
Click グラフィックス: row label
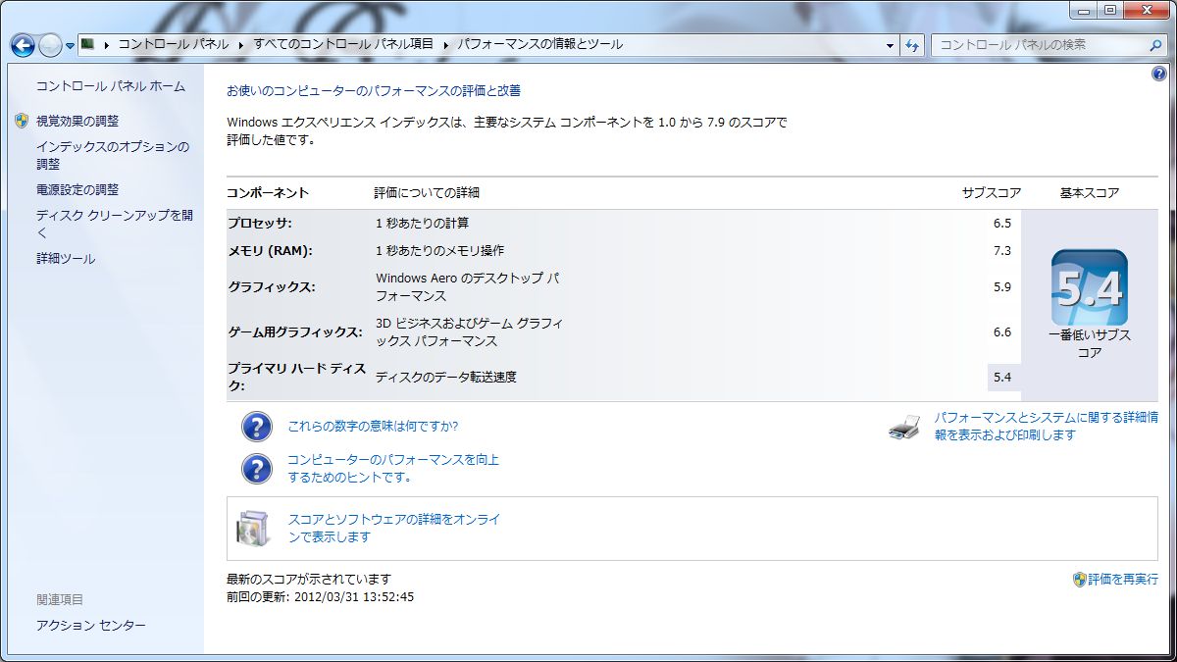[x=271, y=287]
